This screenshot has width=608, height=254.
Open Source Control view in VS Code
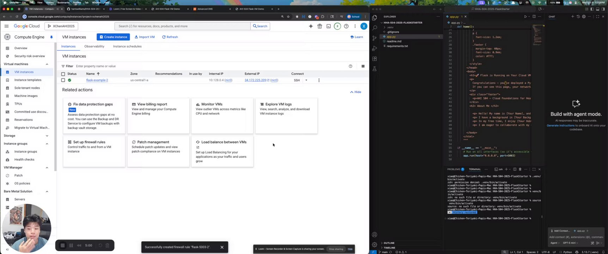(x=375, y=38)
